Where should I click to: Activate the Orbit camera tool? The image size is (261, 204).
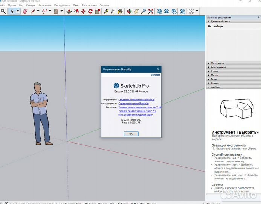click(129, 11)
